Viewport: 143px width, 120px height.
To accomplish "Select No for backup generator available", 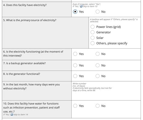I will (97, 65).
